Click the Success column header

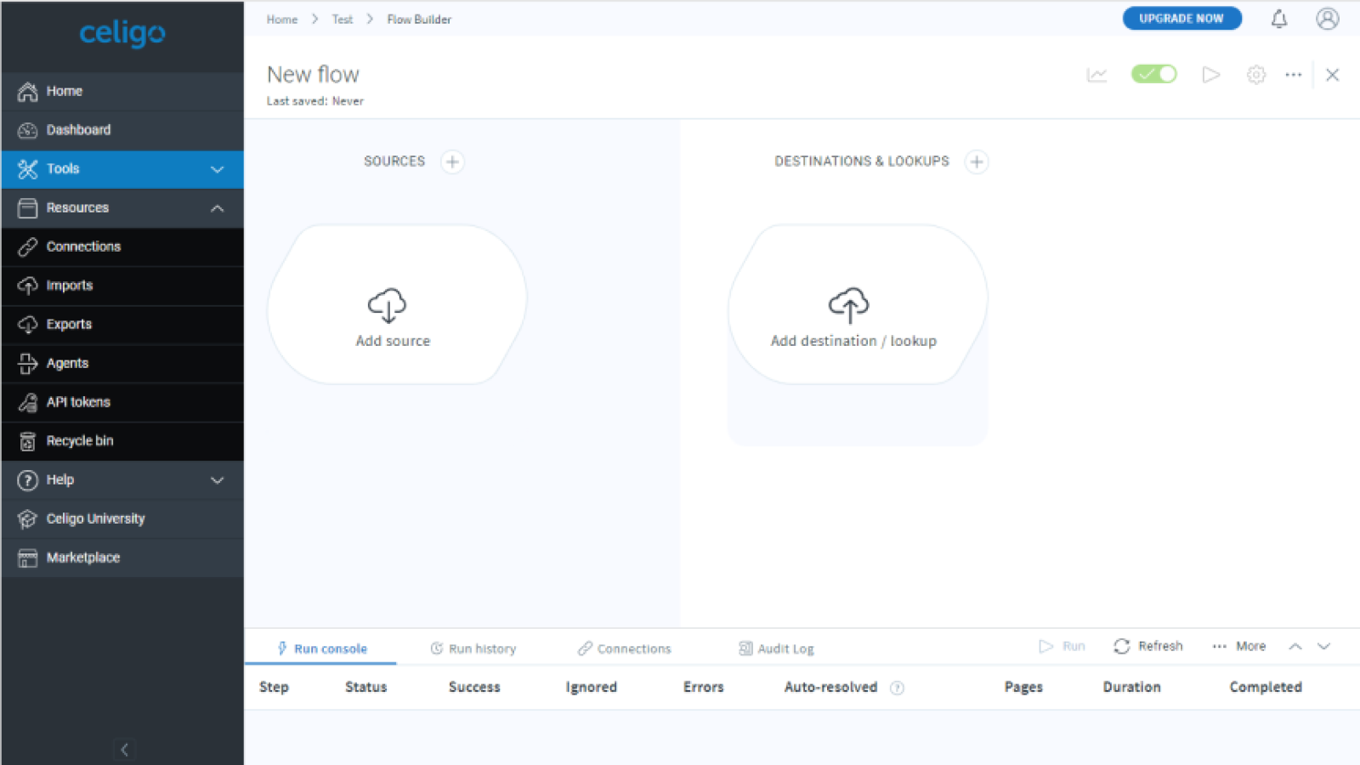(474, 687)
